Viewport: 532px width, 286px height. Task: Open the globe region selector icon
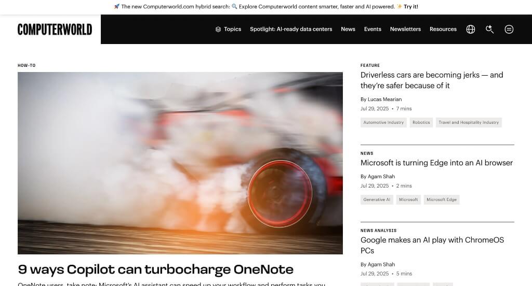click(x=471, y=29)
